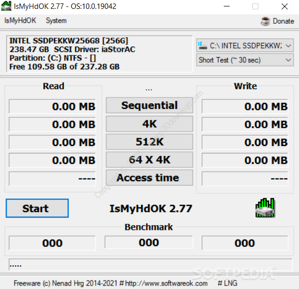Click the 64 X 4K test button
The width and height of the screenshot is (299, 289).
pyautogui.click(x=149, y=160)
